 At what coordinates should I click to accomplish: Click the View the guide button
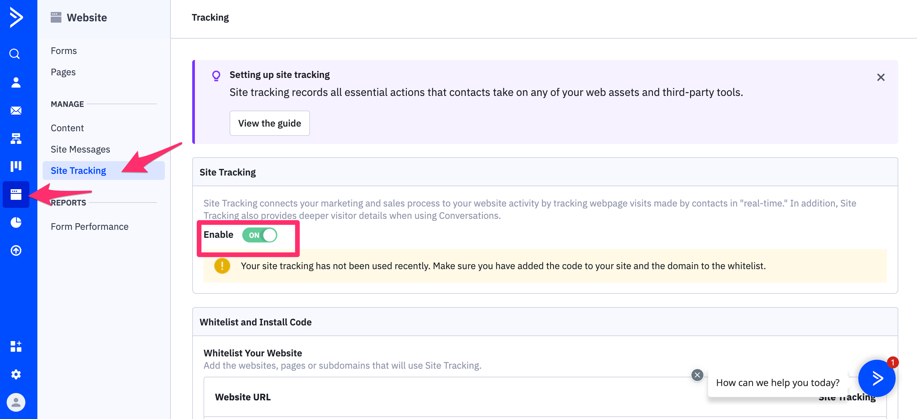(270, 123)
